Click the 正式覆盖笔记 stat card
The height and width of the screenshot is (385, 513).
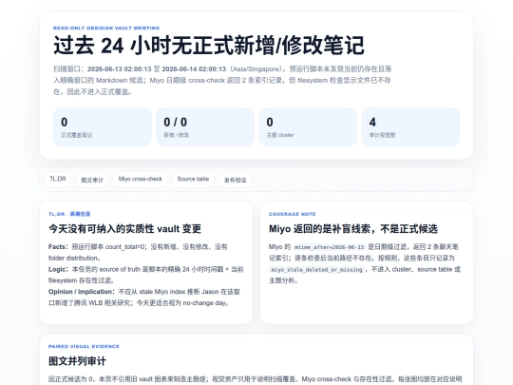[x=103, y=126]
